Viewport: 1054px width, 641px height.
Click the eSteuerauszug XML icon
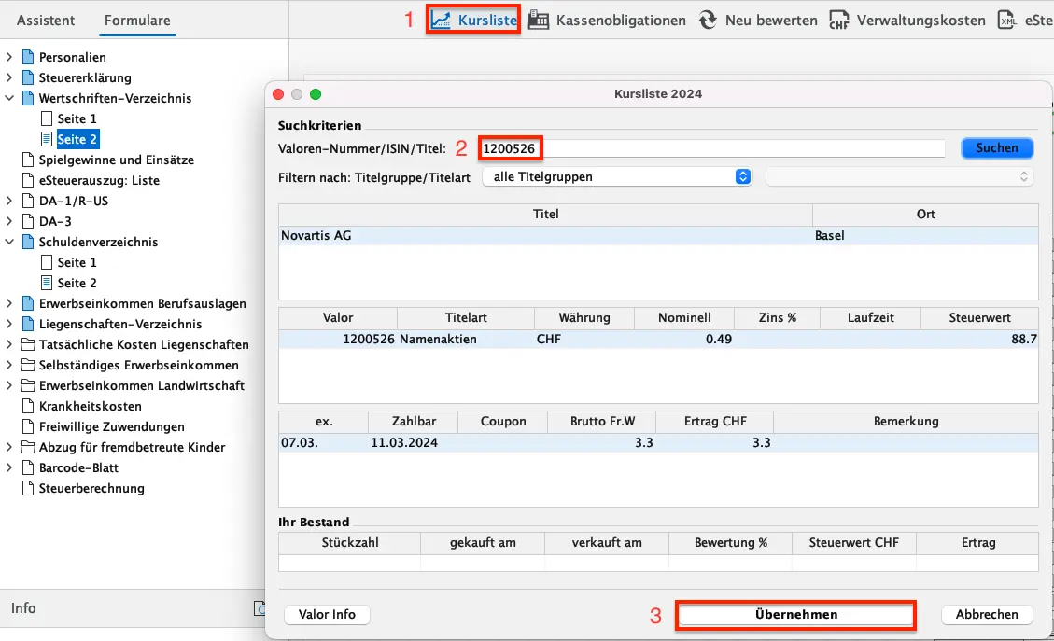point(1007,20)
